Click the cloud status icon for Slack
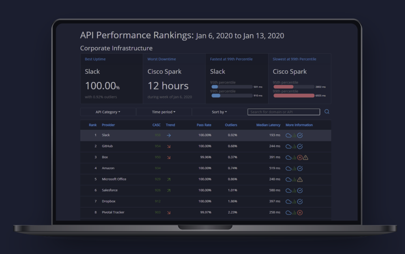The height and width of the screenshot is (254, 405). click(x=288, y=135)
